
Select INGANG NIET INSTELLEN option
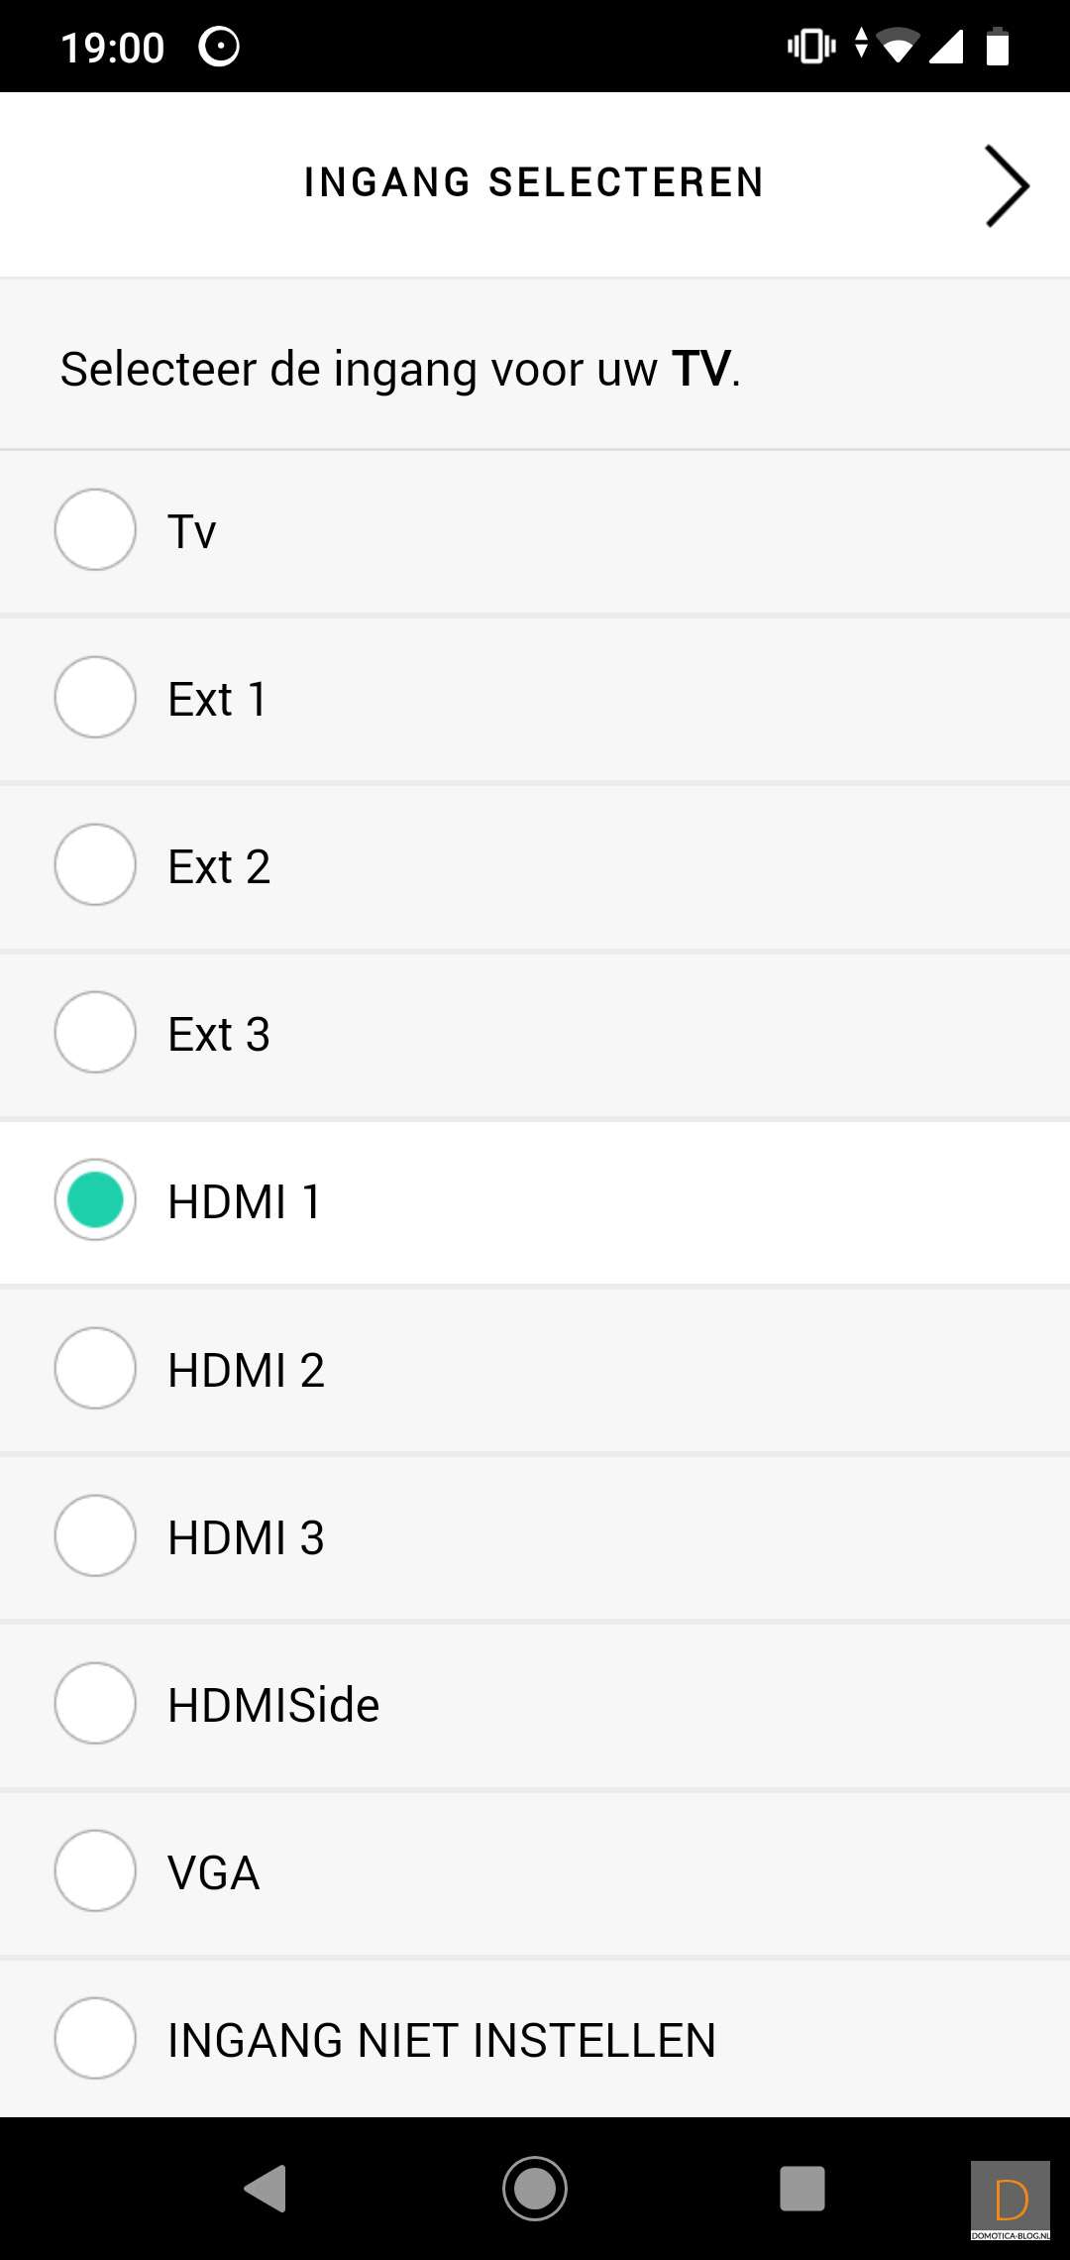pos(95,2038)
